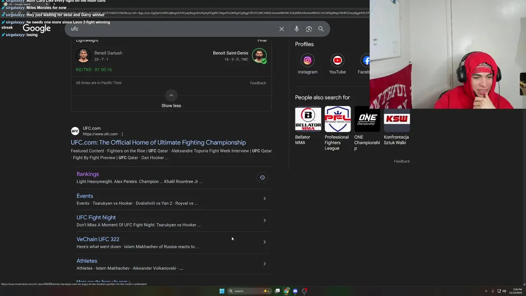Click the volume icon in system tray
The image size is (526, 296).
pyautogui.click(x=504, y=291)
